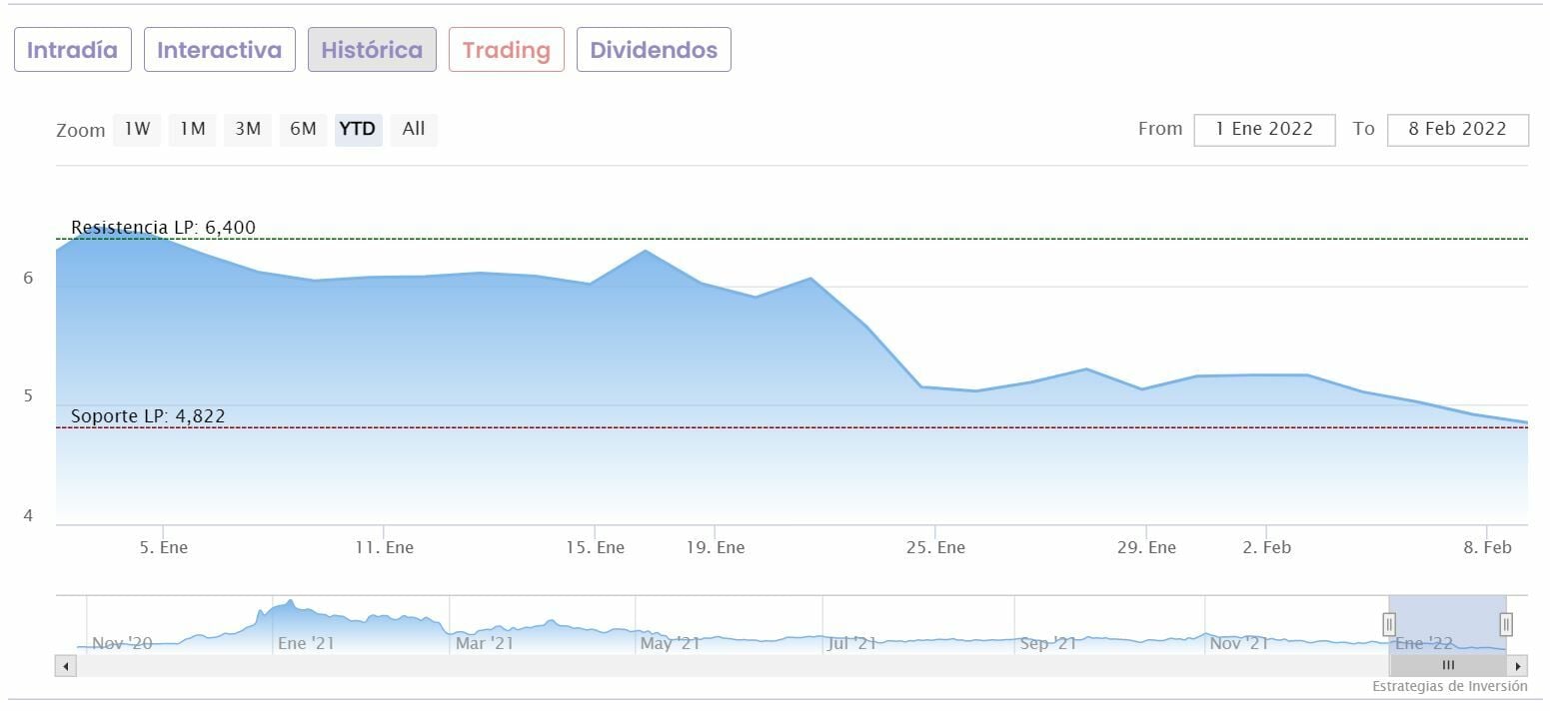Viewport: 1550px width, 711px height.
Task: Choose the 3M zoom range
Action: tap(248, 129)
